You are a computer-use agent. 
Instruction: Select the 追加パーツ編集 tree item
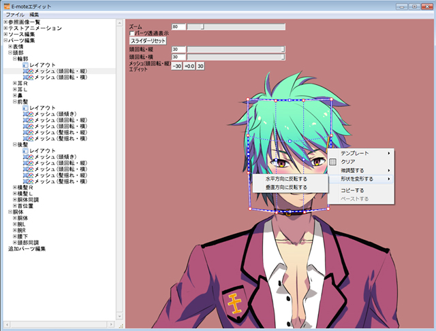[27, 249]
